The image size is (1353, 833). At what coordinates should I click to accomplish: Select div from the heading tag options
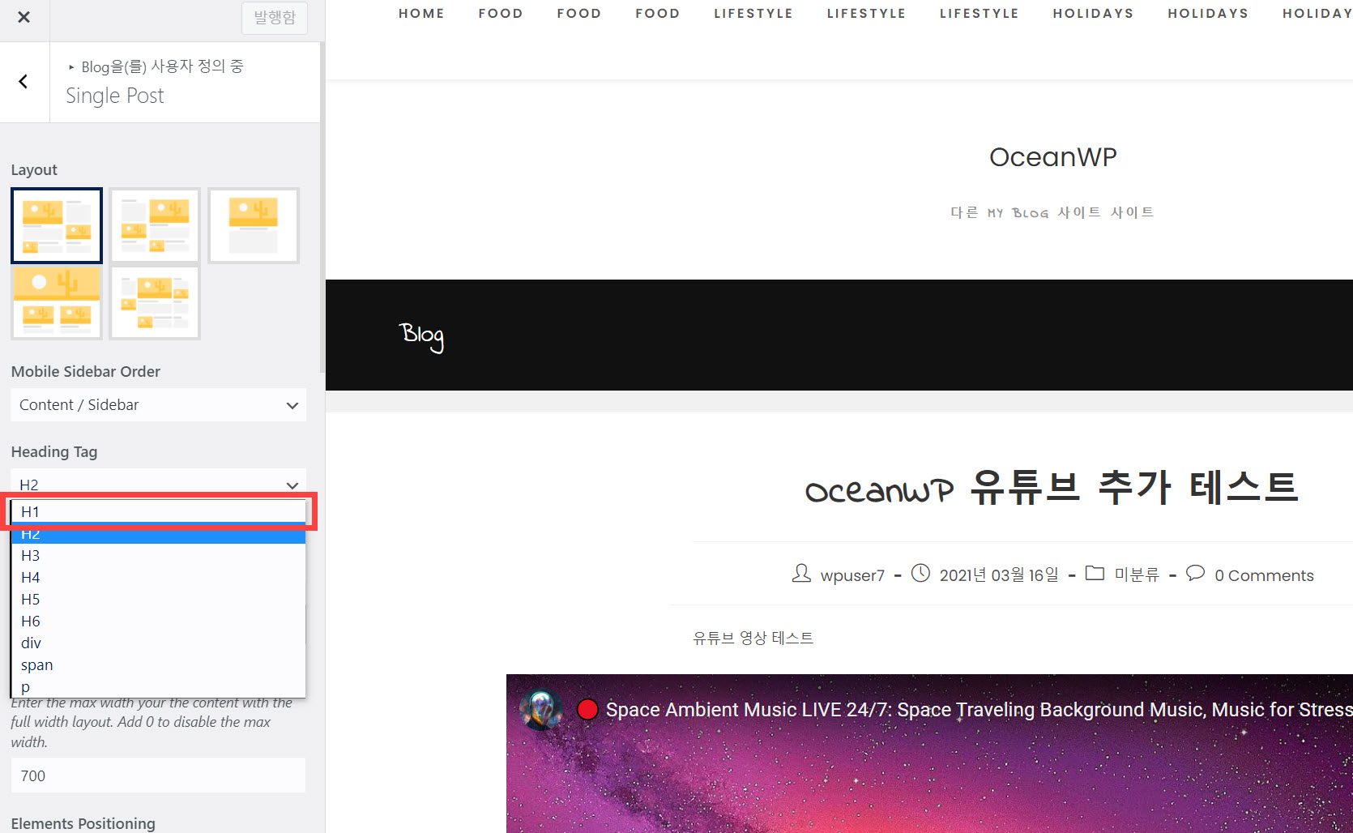(31, 643)
